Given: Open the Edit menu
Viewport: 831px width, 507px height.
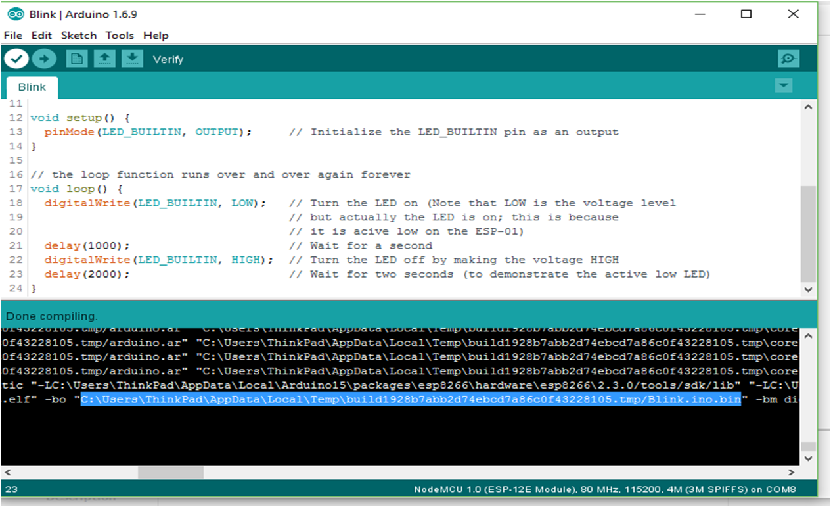Looking at the screenshot, I should (x=41, y=36).
